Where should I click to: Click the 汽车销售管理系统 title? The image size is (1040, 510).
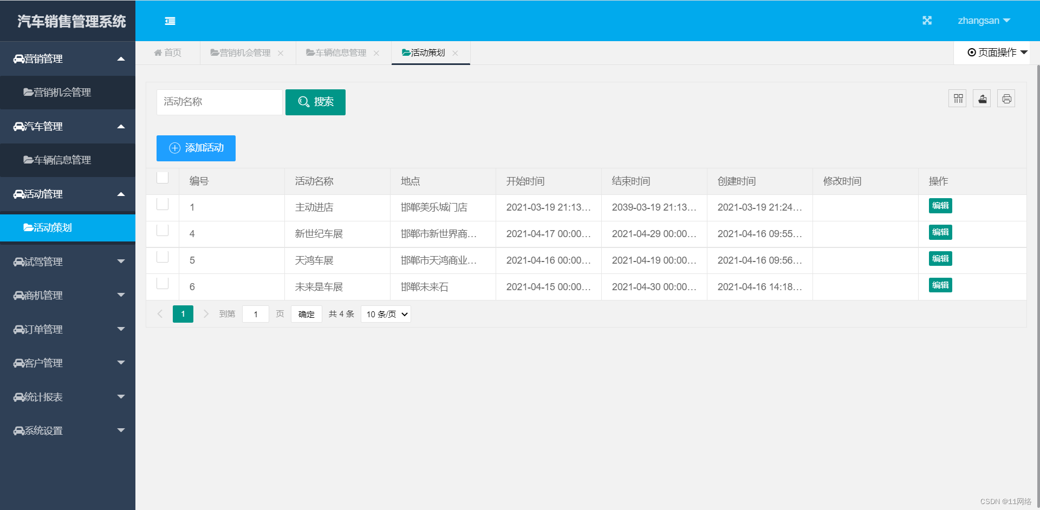click(71, 21)
